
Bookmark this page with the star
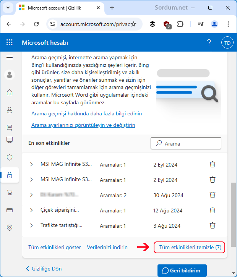[x=134, y=24]
